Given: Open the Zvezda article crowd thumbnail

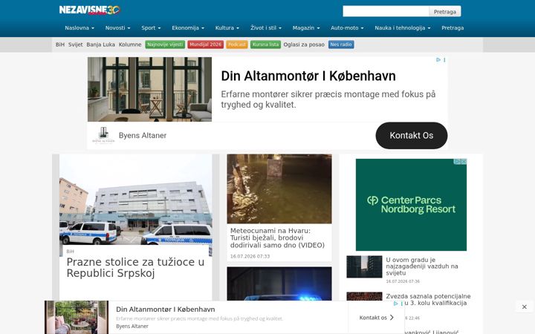Looking at the screenshot, I should tap(364, 296).
